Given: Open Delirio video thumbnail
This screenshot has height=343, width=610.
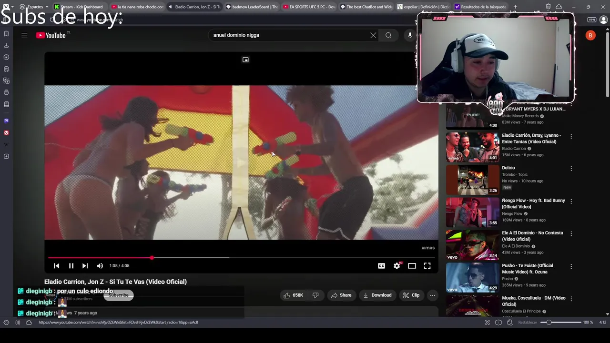Looking at the screenshot, I should tap(472, 180).
